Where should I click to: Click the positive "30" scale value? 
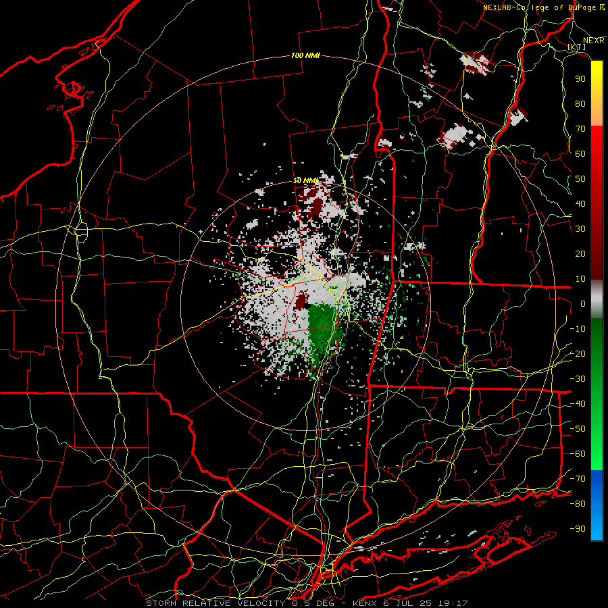point(580,229)
